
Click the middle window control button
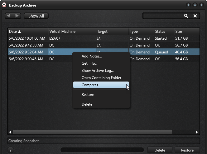(195, 5)
